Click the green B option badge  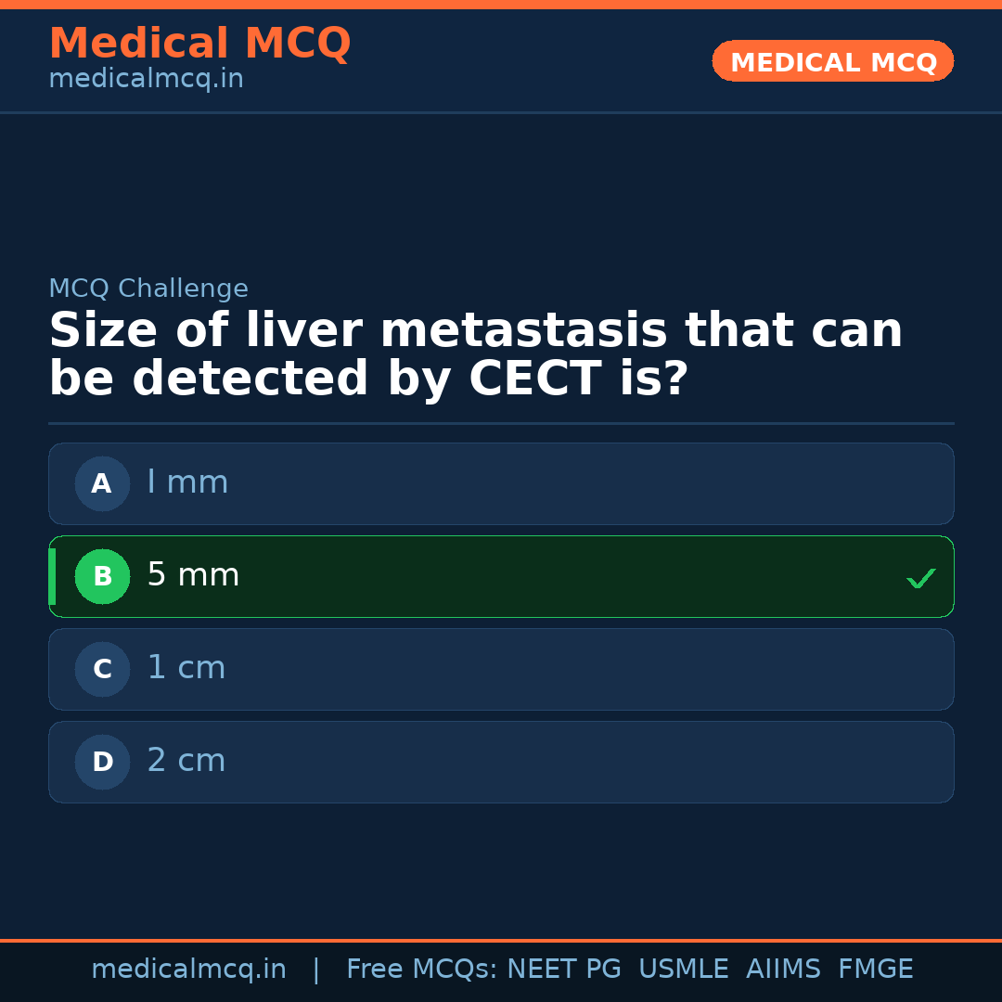point(102,576)
